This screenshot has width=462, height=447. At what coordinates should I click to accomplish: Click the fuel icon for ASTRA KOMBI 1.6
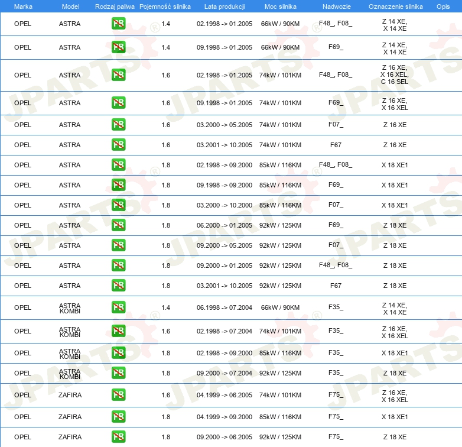118,332
